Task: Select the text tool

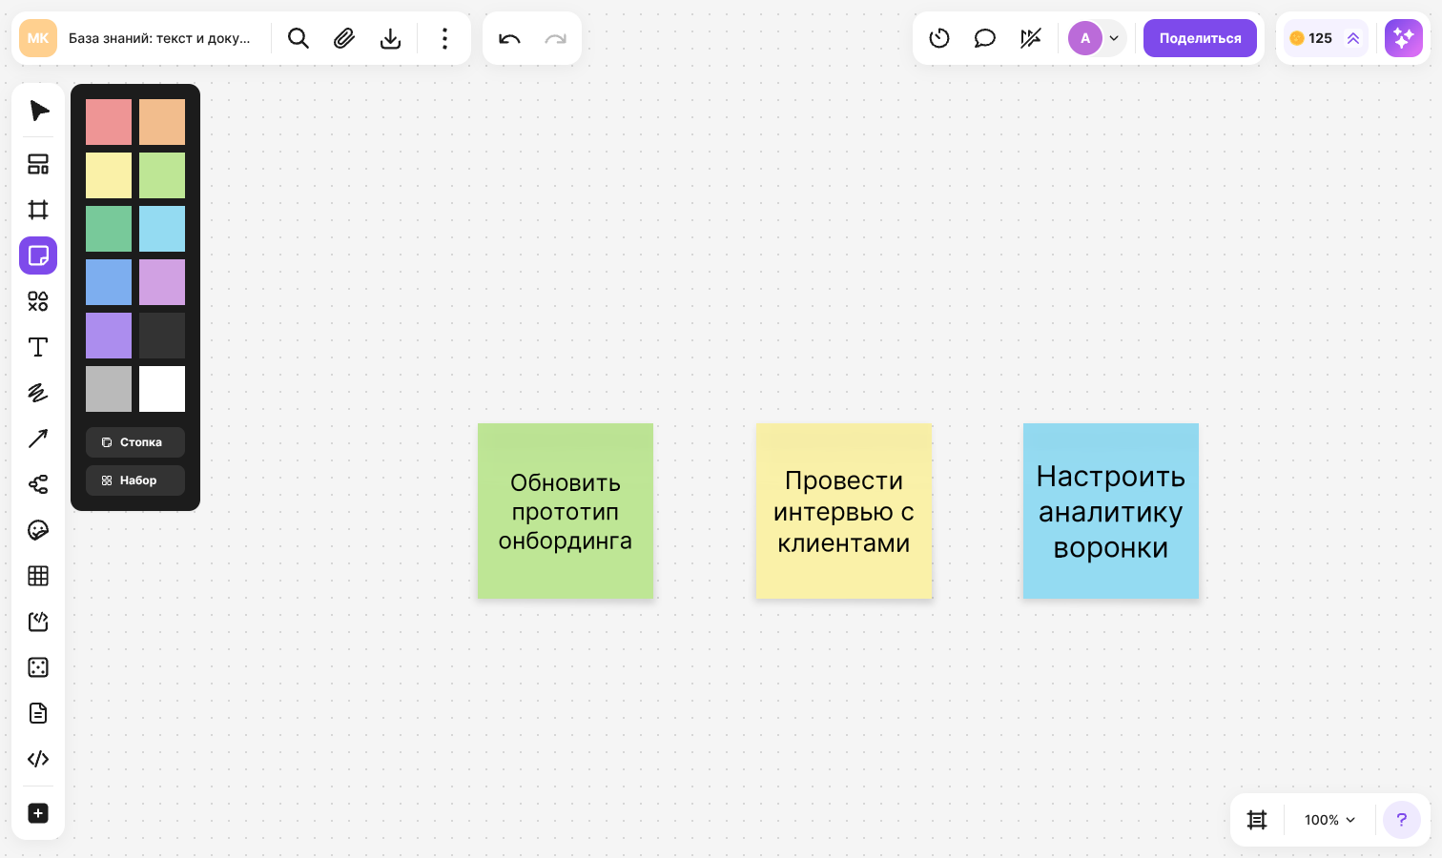Action: pyautogui.click(x=38, y=347)
